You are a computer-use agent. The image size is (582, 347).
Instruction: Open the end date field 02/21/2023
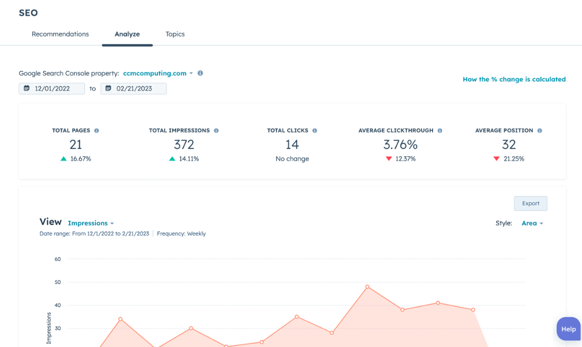(x=134, y=89)
